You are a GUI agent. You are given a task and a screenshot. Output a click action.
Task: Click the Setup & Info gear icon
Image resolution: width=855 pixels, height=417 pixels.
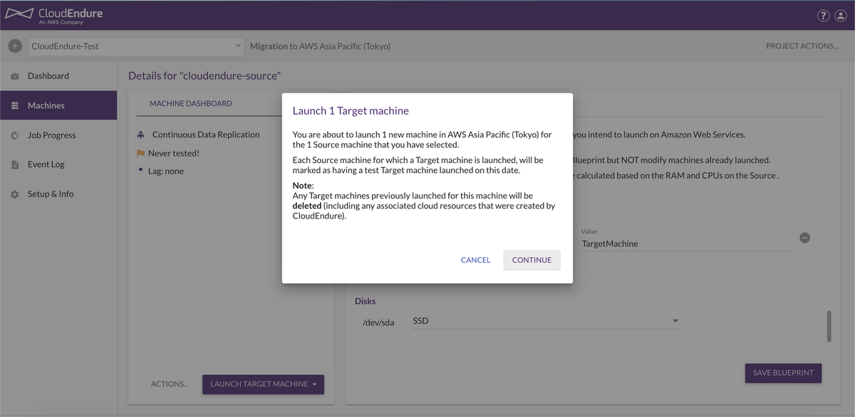coord(15,194)
